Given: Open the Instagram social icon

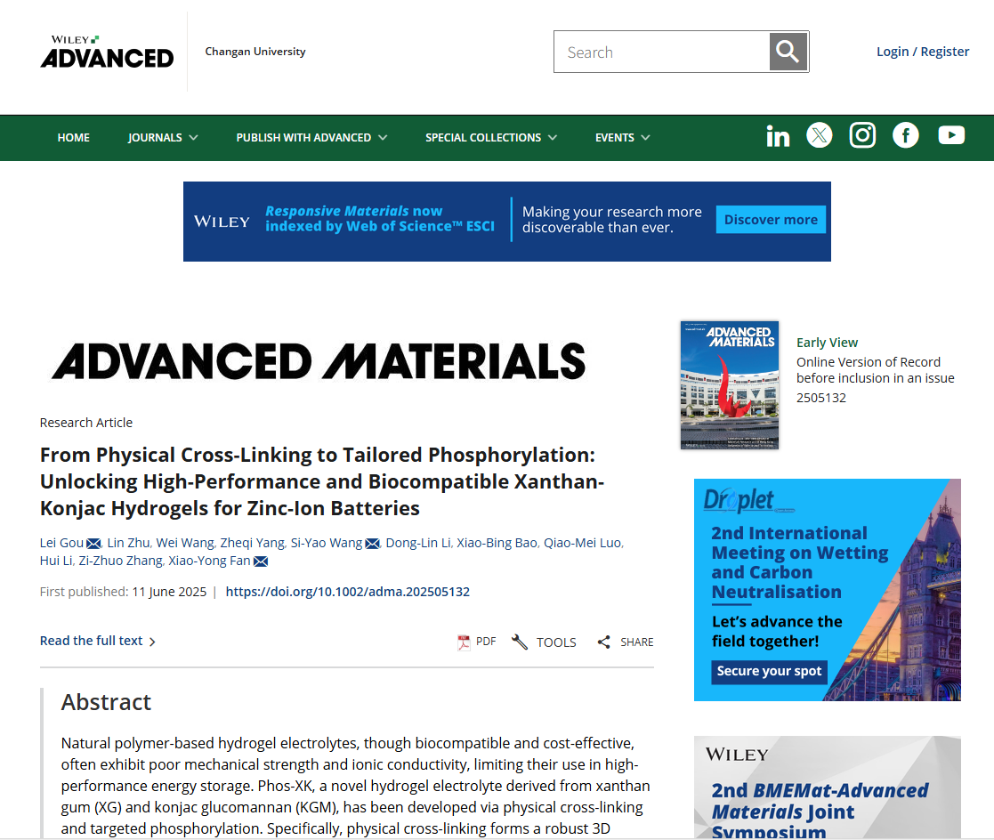Looking at the screenshot, I should pos(862,135).
